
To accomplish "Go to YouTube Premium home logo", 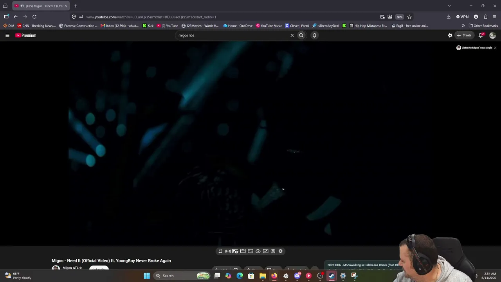I will [26, 35].
